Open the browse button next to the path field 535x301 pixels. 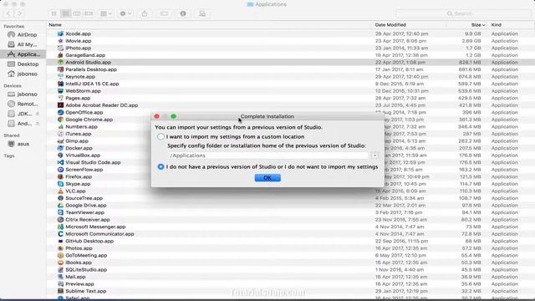click(374, 156)
